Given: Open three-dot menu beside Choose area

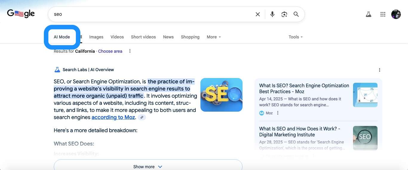Looking at the screenshot, I should (x=130, y=51).
